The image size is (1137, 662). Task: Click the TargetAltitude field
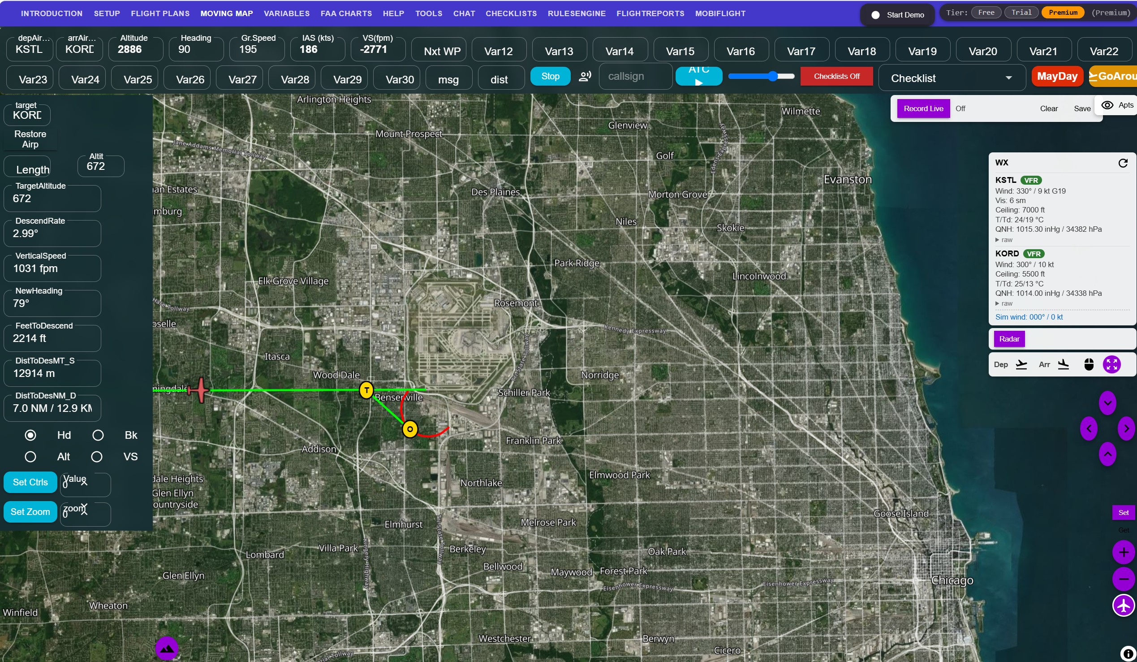(x=52, y=198)
